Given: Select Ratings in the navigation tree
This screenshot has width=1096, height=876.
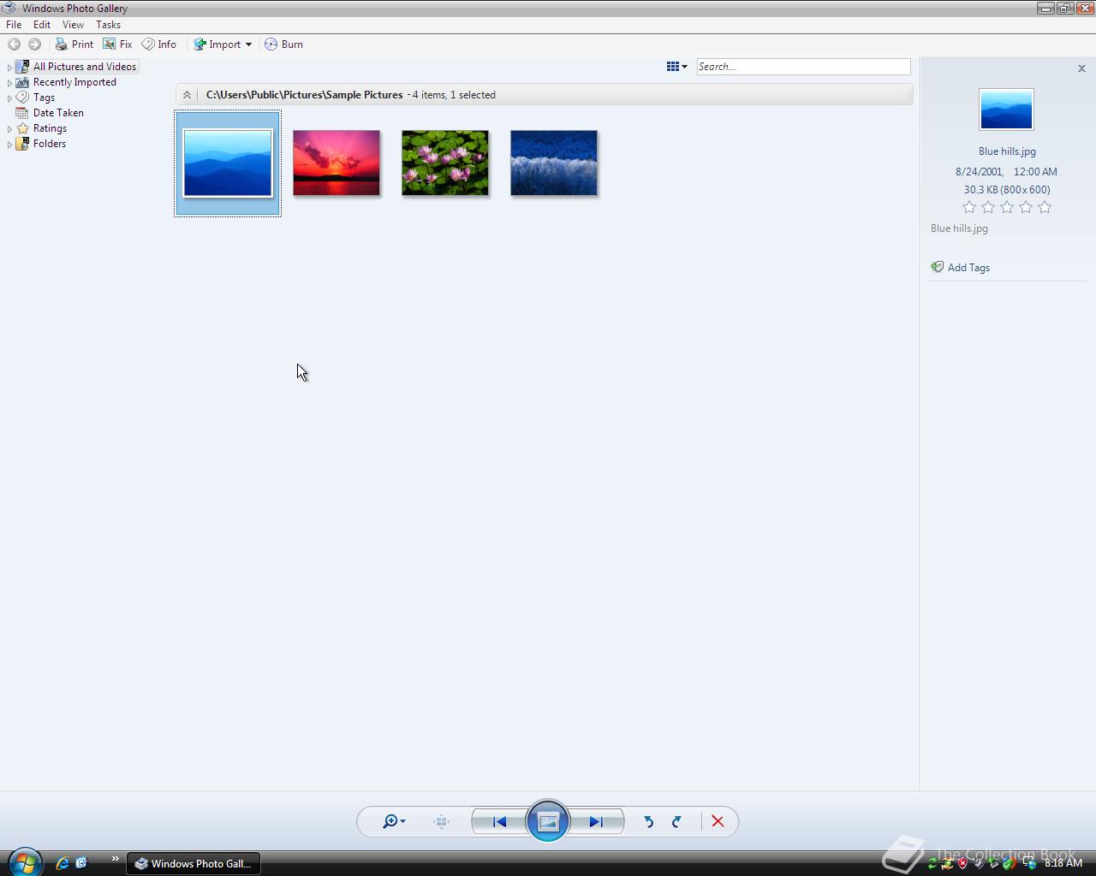Looking at the screenshot, I should [x=50, y=128].
